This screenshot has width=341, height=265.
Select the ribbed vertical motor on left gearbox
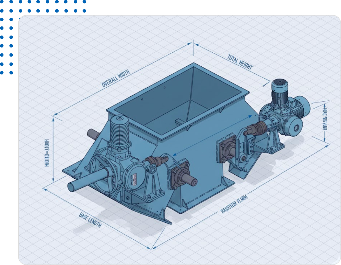(120, 131)
